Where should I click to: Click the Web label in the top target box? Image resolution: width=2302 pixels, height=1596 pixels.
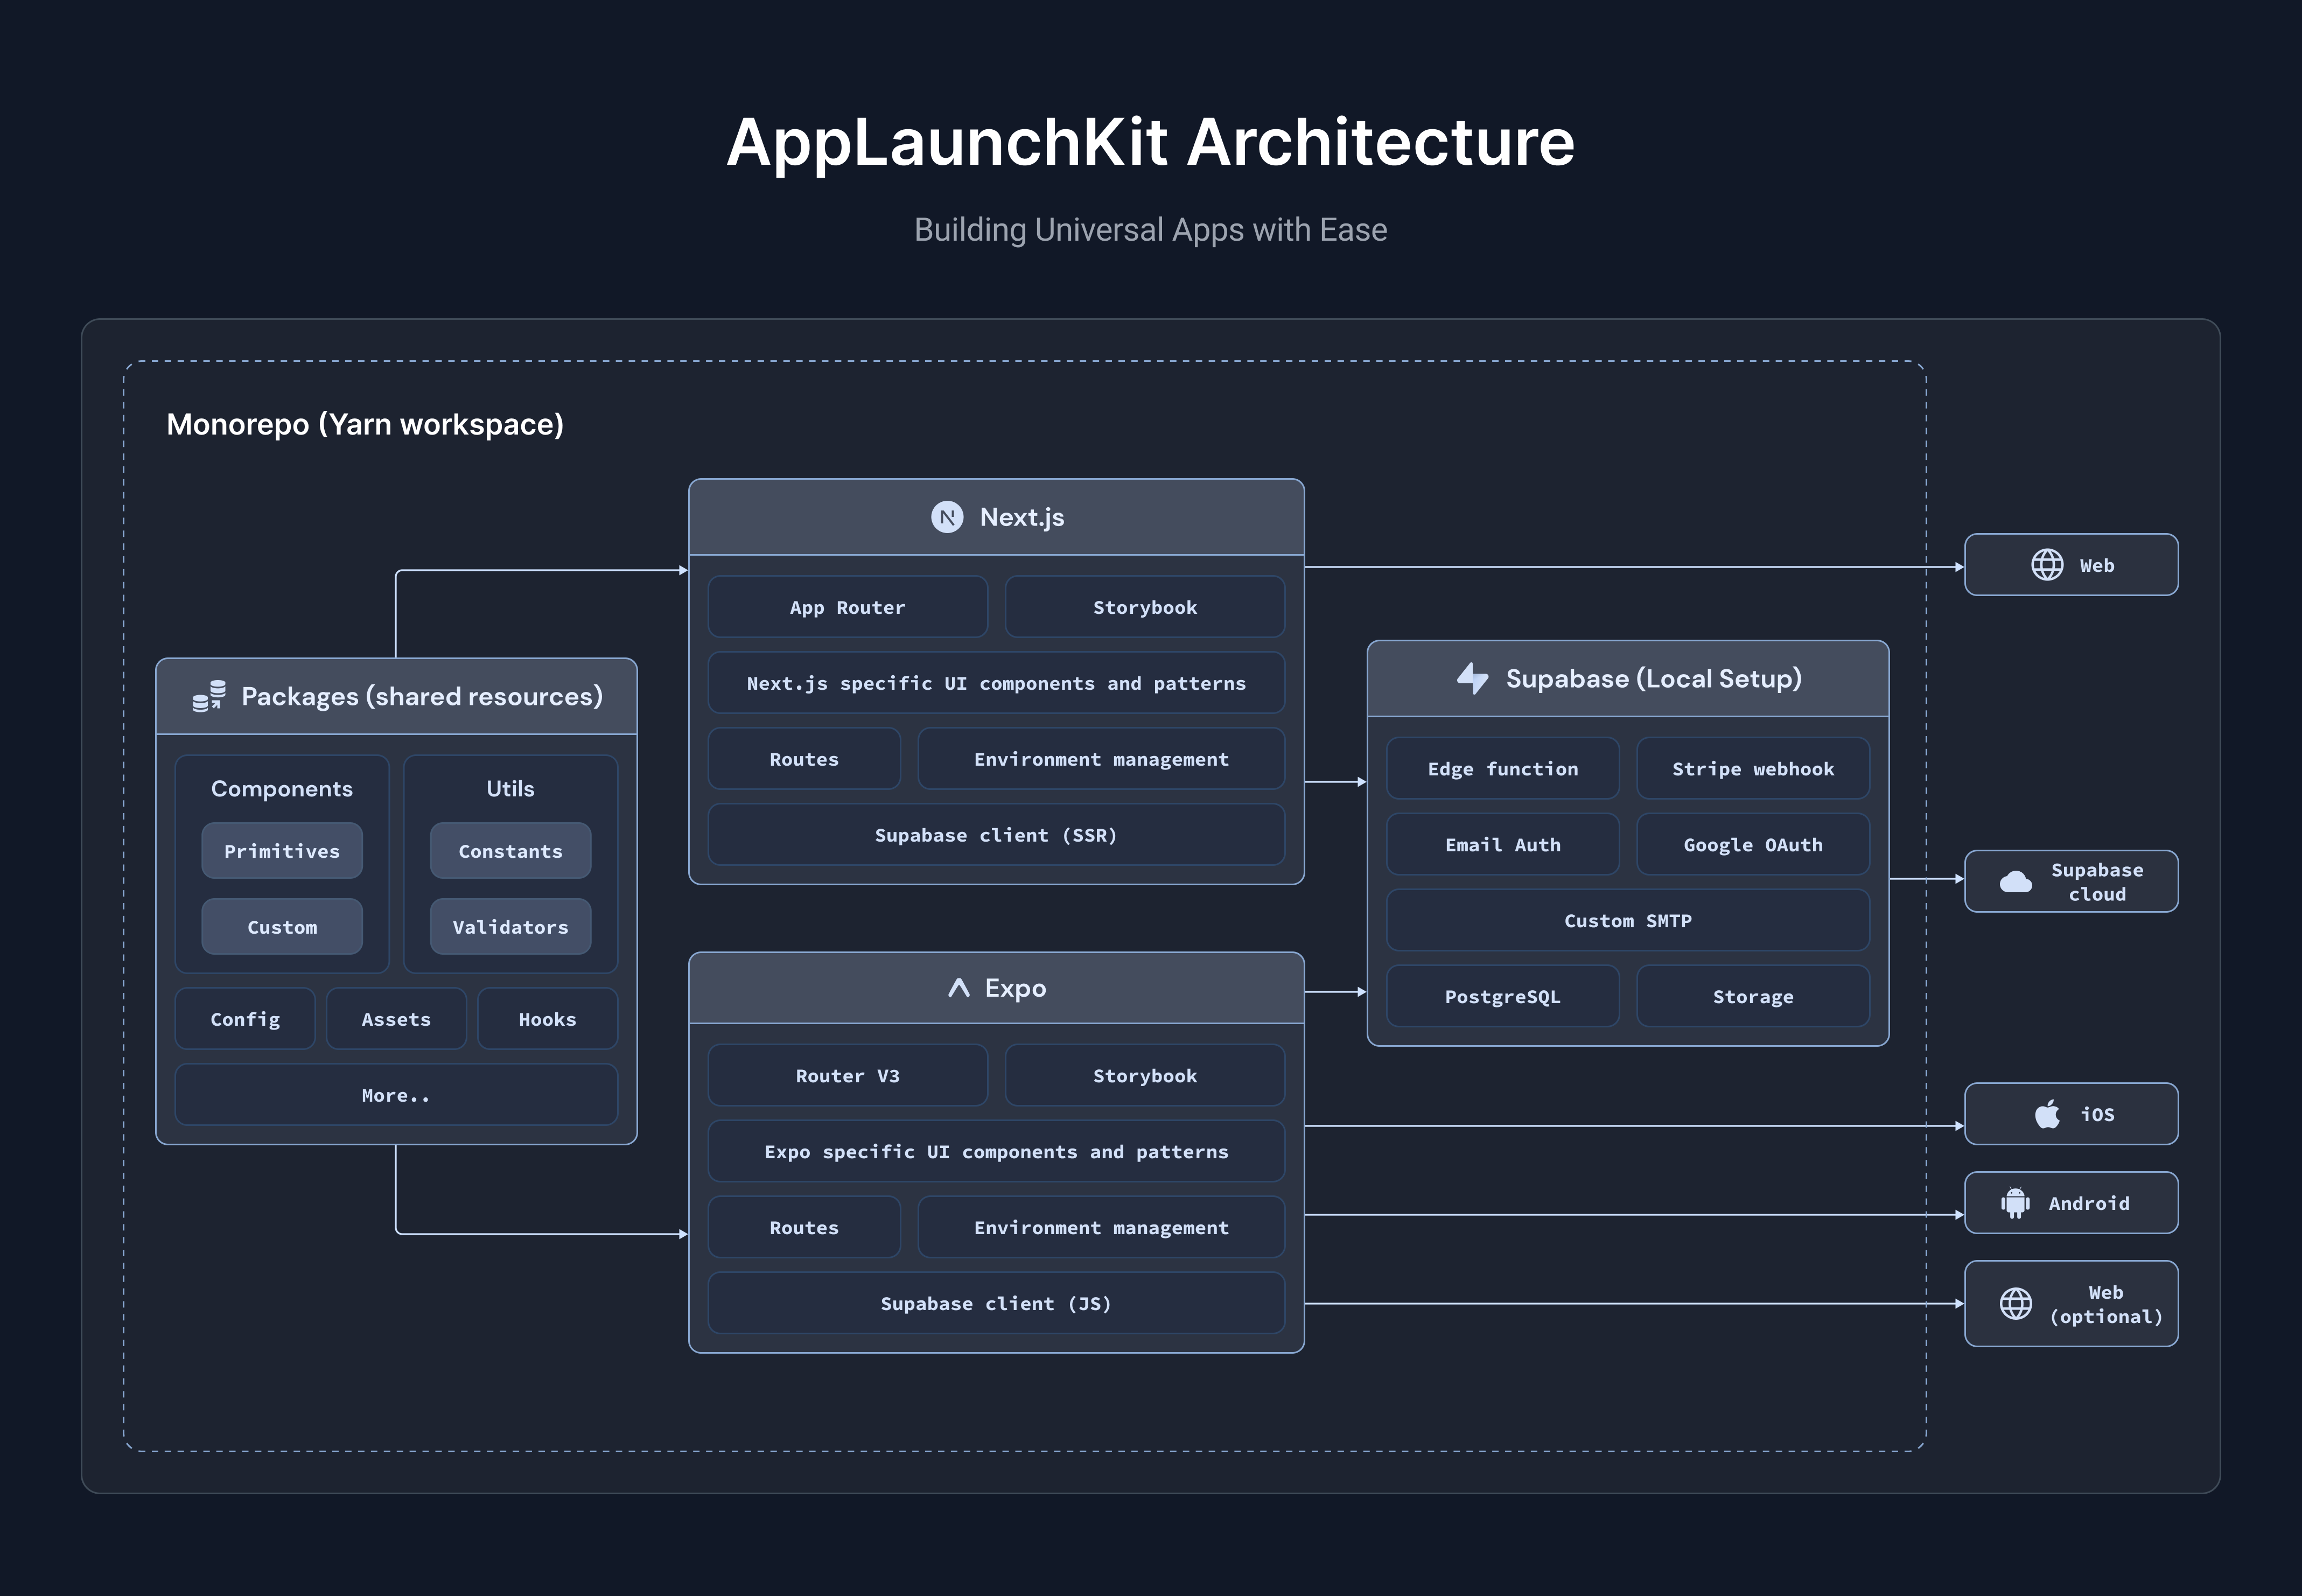tap(2097, 565)
